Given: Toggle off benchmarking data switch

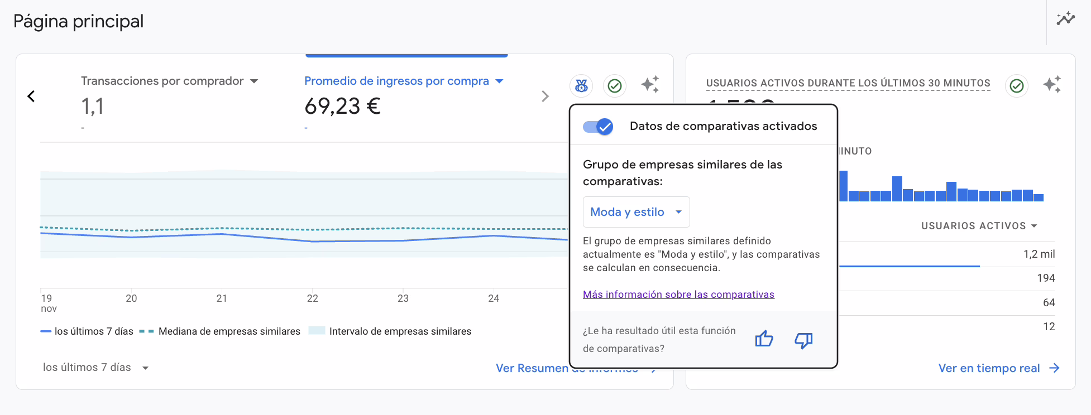Looking at the screenshot, I should point(598,127).
